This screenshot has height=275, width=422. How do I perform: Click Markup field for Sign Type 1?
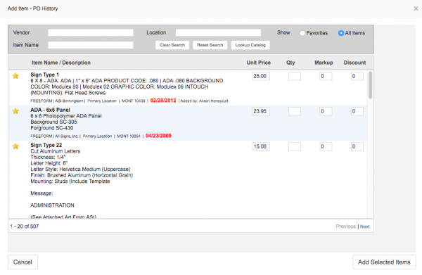pos(326,76)
